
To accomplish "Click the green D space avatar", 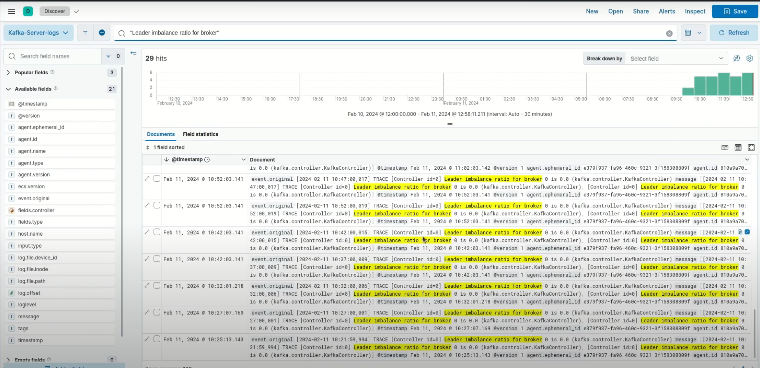I will click(28, 11).
